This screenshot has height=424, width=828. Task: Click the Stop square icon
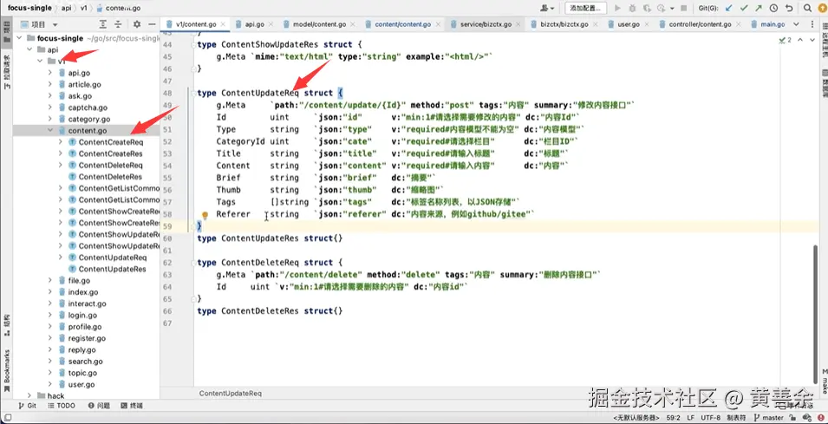pyautogui.click(x=684, y=9)
